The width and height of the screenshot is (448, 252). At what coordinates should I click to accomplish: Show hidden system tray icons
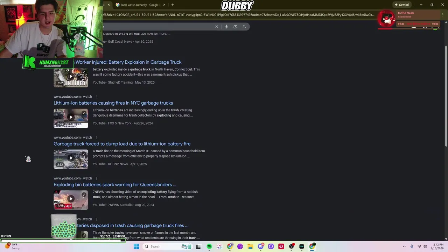pyautogui.click(x=404, y=246)
